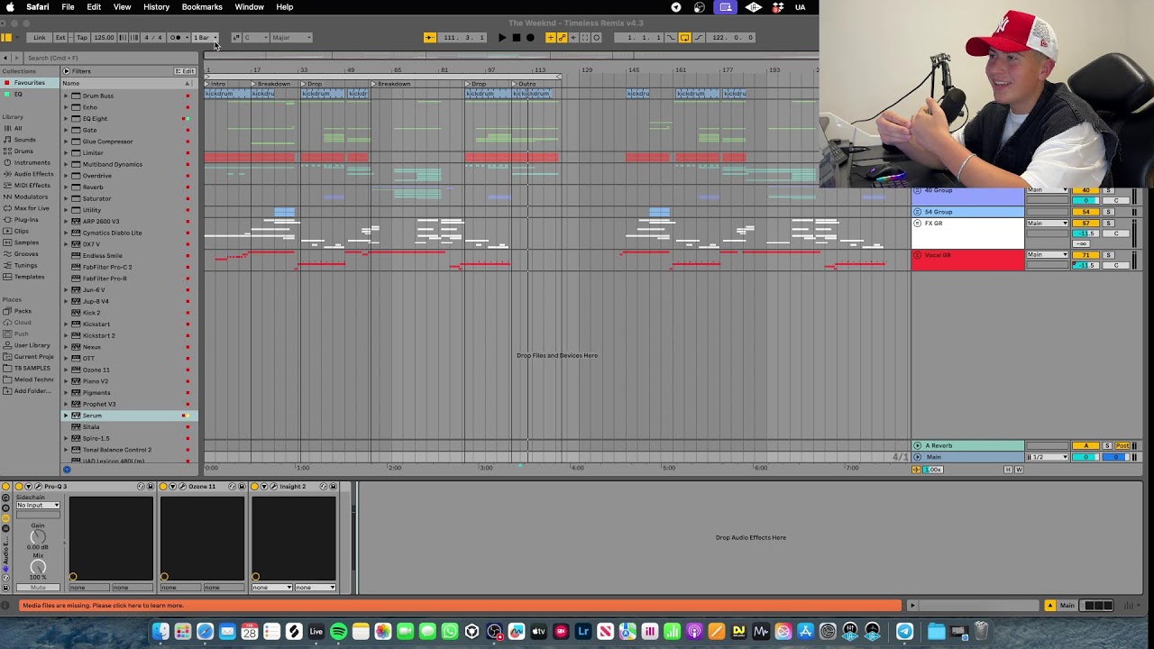Toggle the Ozone 11 device activator

(x=162, y=487)
